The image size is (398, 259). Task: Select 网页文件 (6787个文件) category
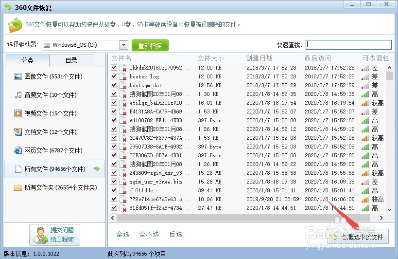pyautogui.click(x=54, y=150)
